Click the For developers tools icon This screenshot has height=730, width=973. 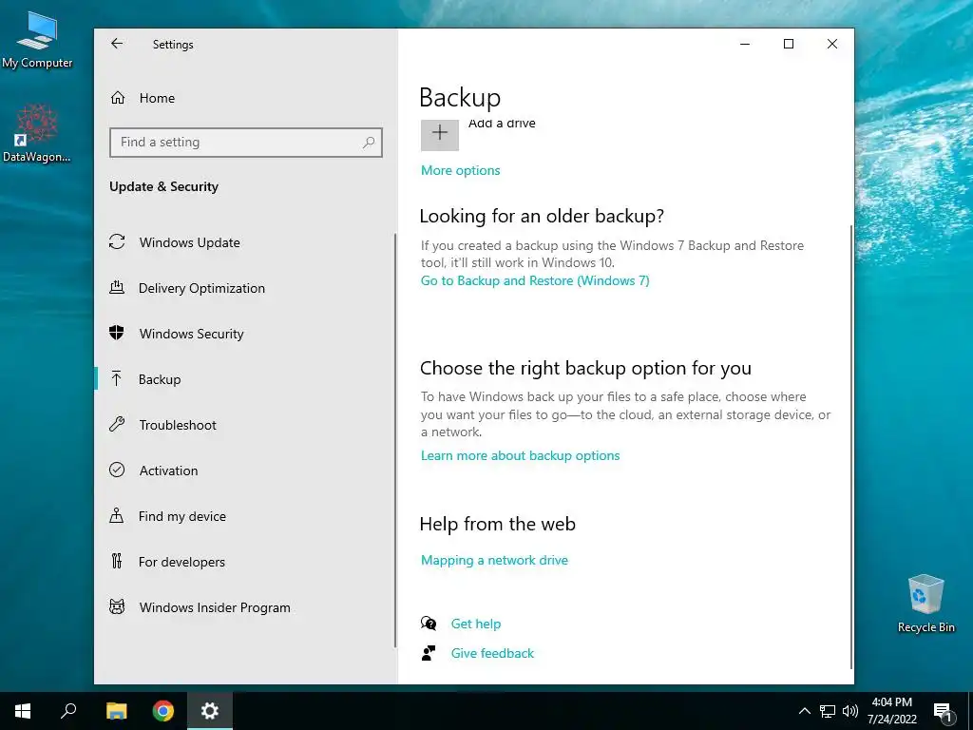click(x=117, y=561)
